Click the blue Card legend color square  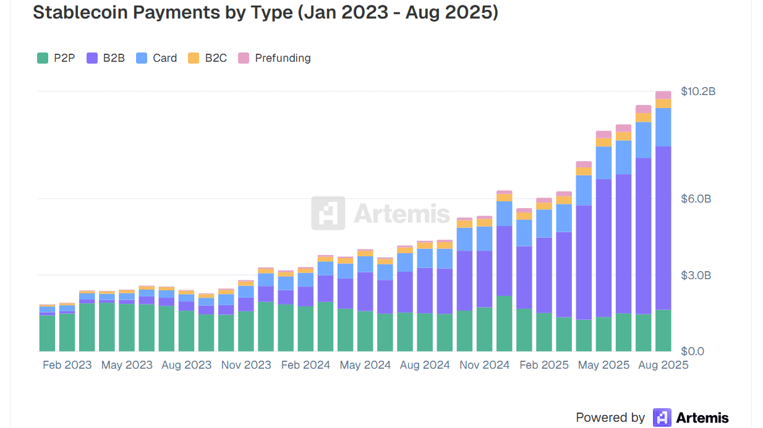click(142, 58)
